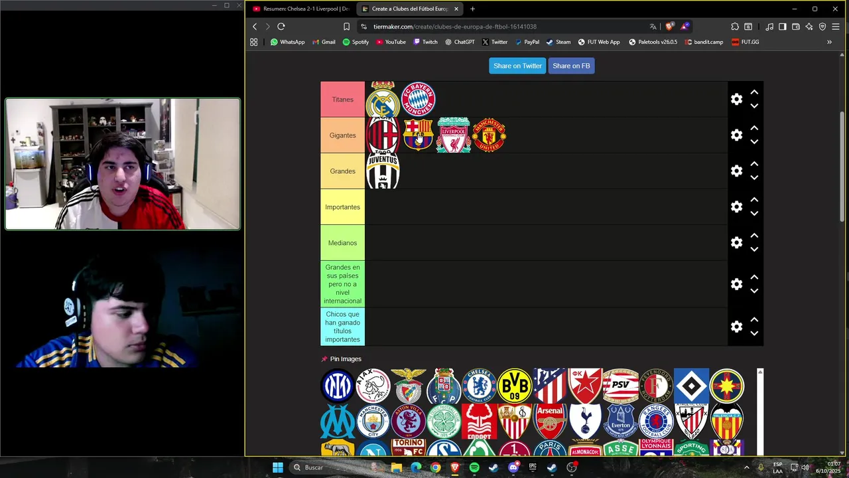Pick the Aston Villa logo from the image pool
This screenshot has width=849, height=478.
coord(409,421)
